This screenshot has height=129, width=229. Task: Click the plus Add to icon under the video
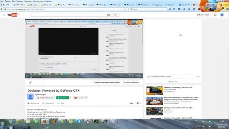[x=28, y=103]
